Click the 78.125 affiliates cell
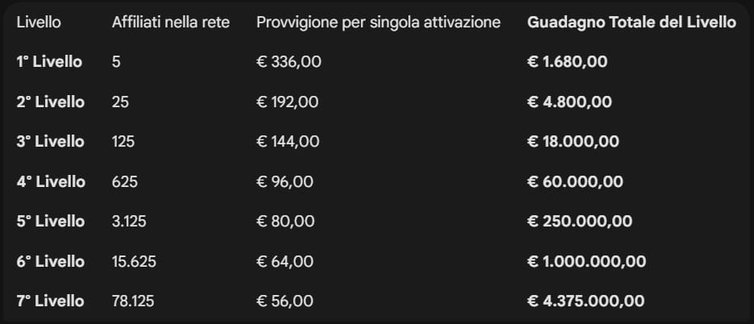The image size is (754, 324). coord(133,301)
